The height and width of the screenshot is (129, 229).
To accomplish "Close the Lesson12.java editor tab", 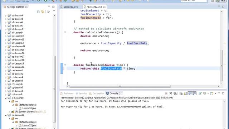I will coord(104,7).
